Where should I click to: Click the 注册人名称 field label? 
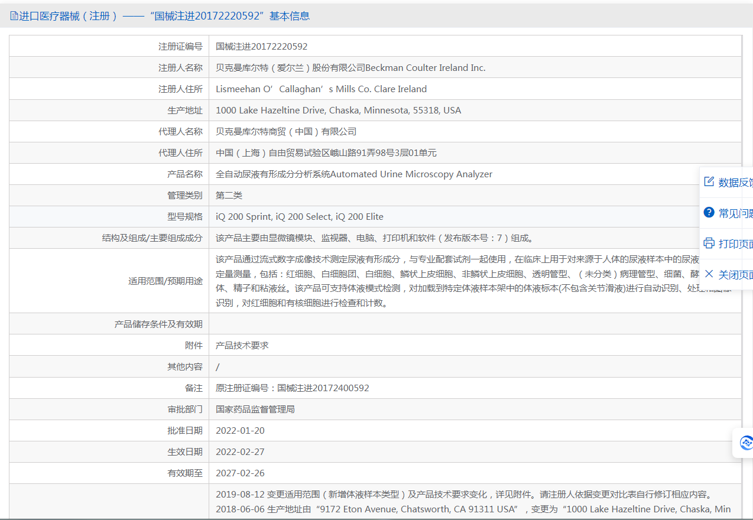coord(180,67)
